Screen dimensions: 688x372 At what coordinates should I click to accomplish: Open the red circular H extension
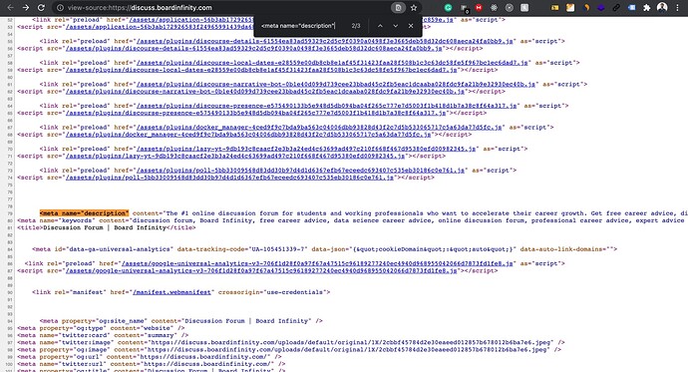[479, 7]
